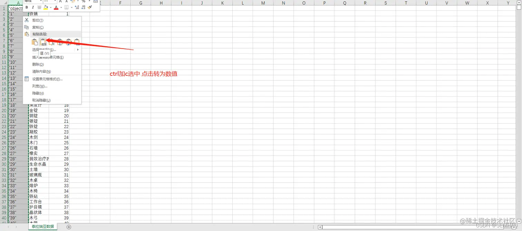Apply red font color A icon

[x=56, y=7]
